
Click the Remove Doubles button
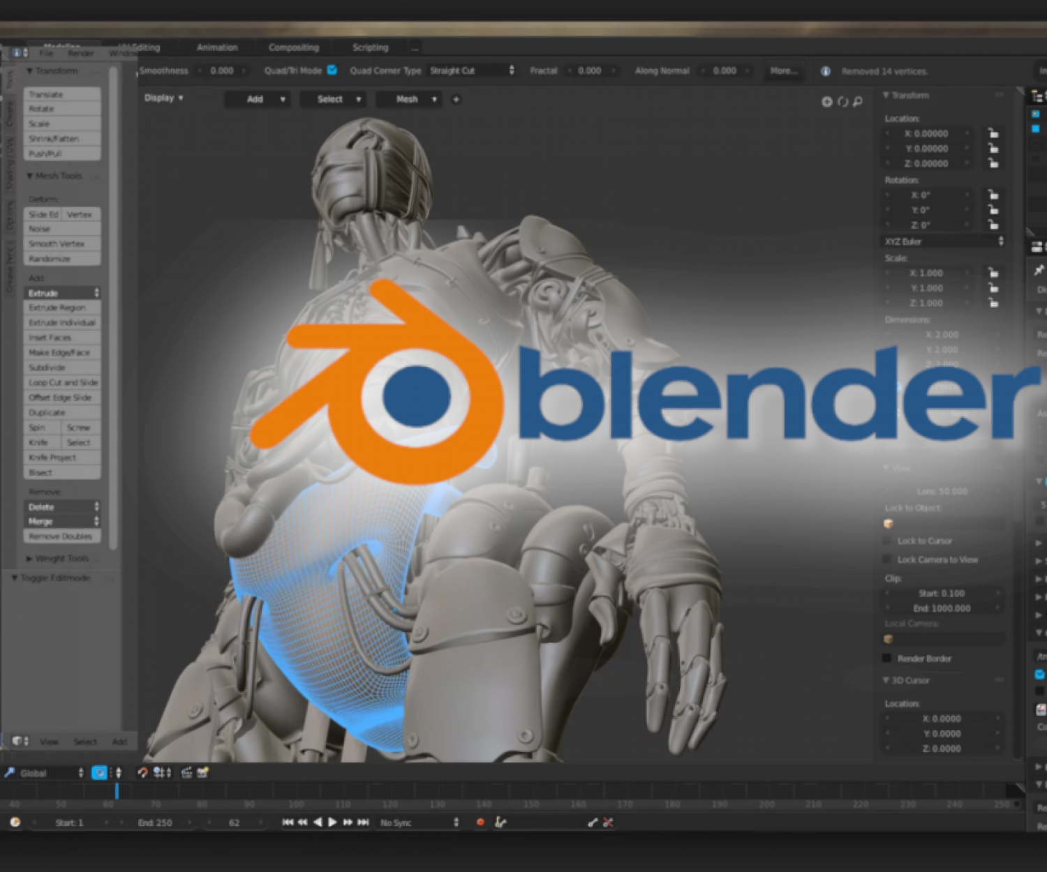click(x=61, y=536)
